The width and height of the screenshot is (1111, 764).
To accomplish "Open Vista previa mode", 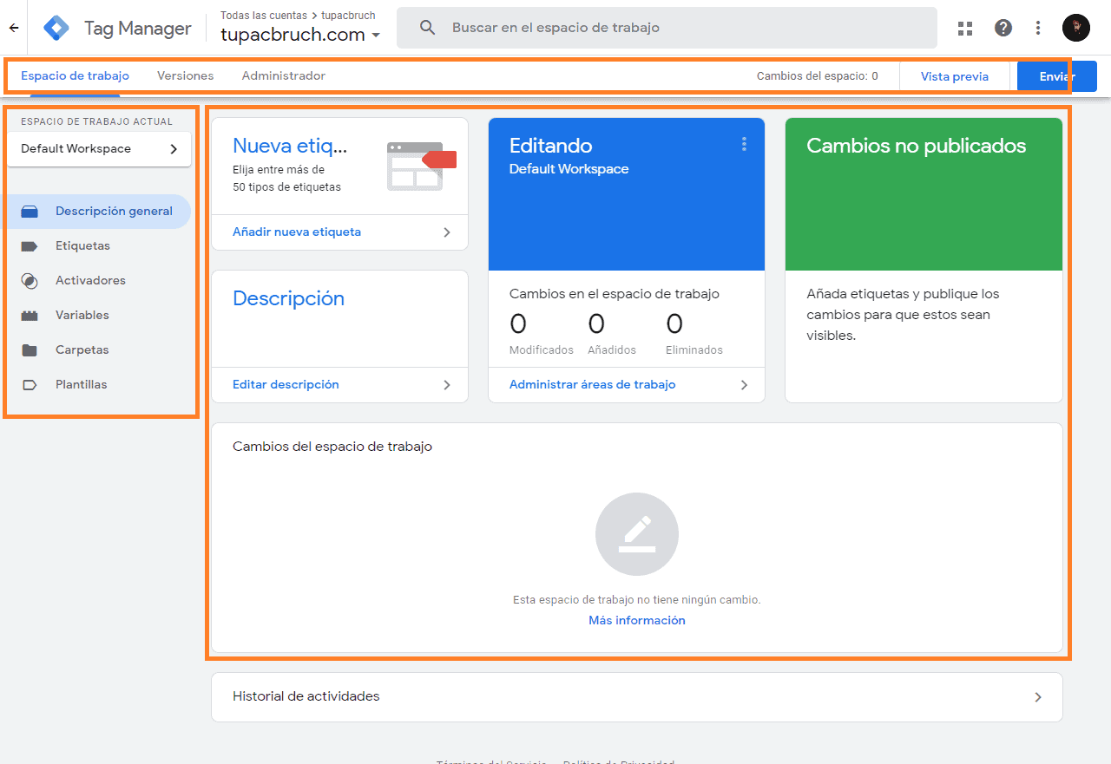I will tap(955, 76).
